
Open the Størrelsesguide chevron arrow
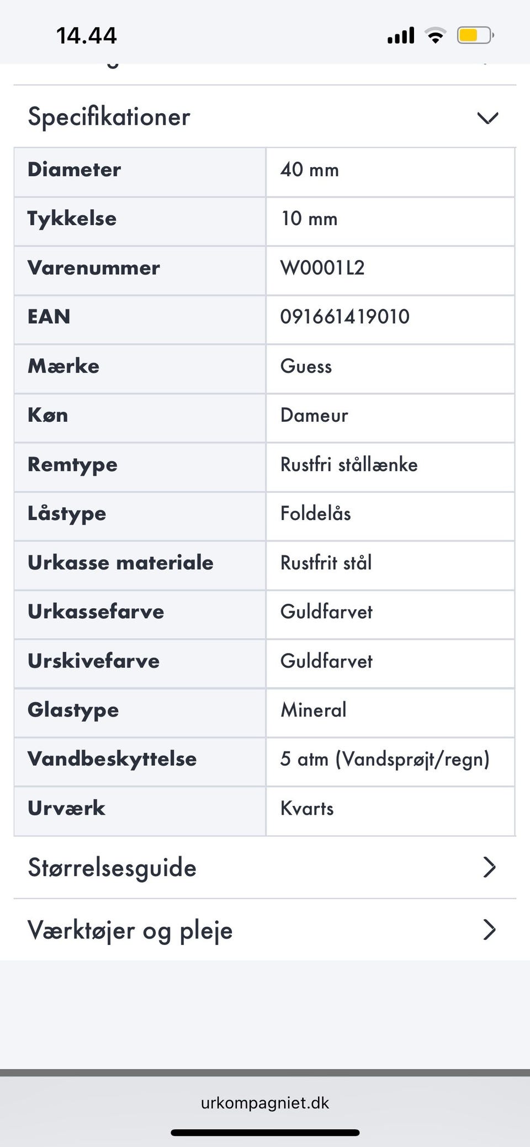point(489,867)
